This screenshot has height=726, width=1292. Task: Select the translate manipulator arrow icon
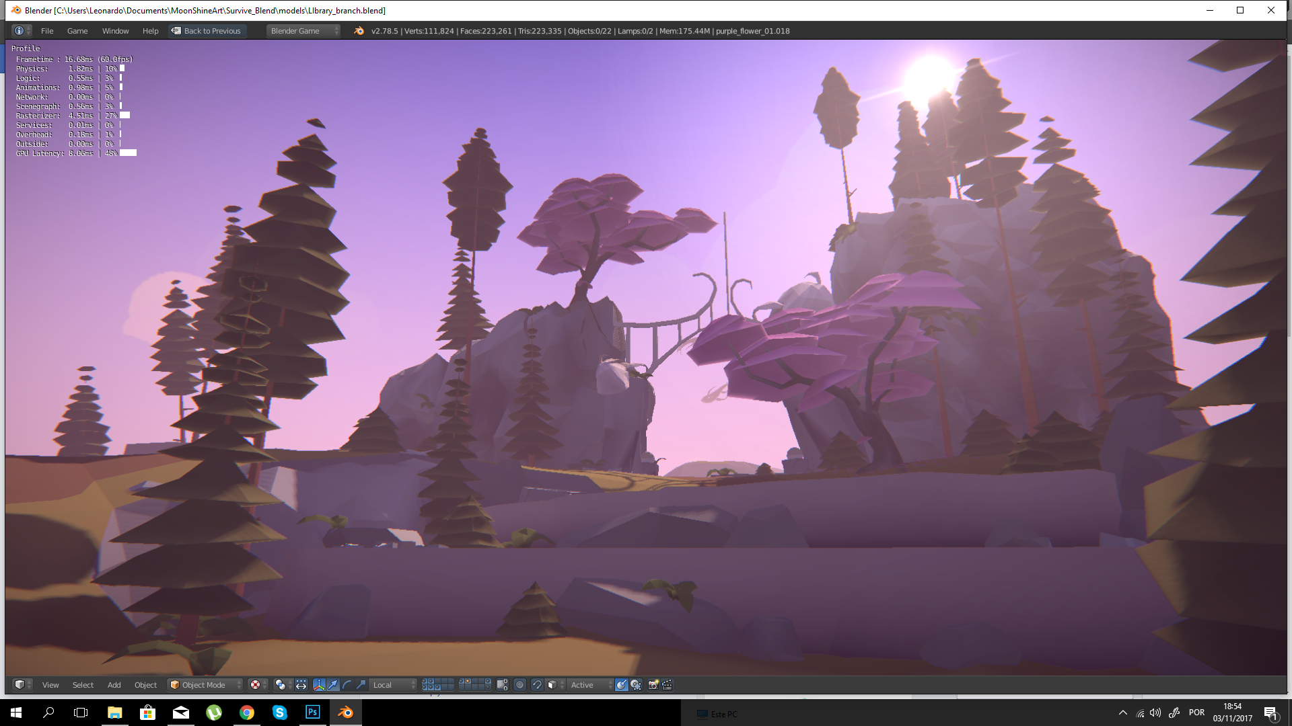[332, 684]
